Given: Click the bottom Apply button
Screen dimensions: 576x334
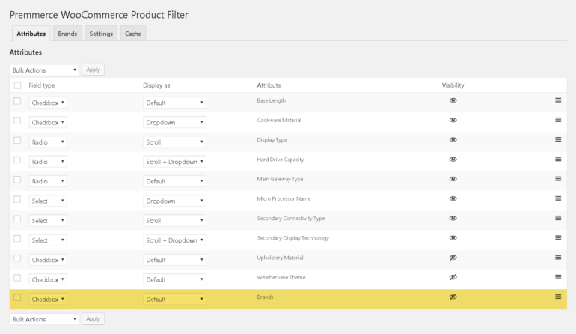Looking at the screenshot, I should pos(93,318).
